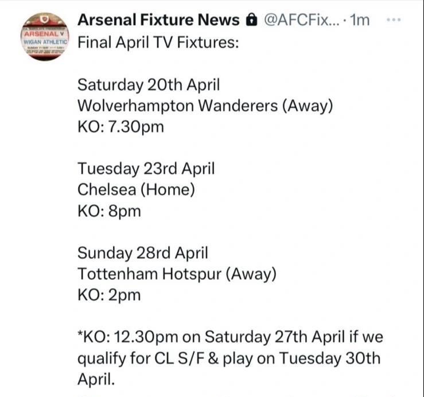
Task: Click the final 'April.' word in the tweet
Action: [96, 379]
